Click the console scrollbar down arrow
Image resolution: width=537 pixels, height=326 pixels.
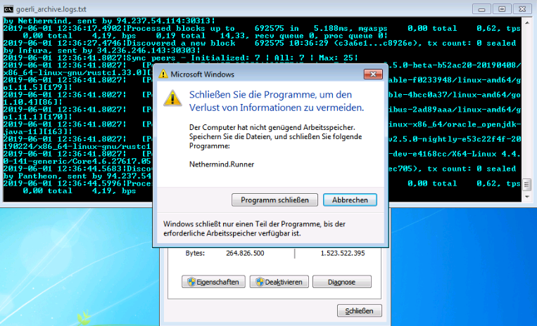[x=526, y=197]
